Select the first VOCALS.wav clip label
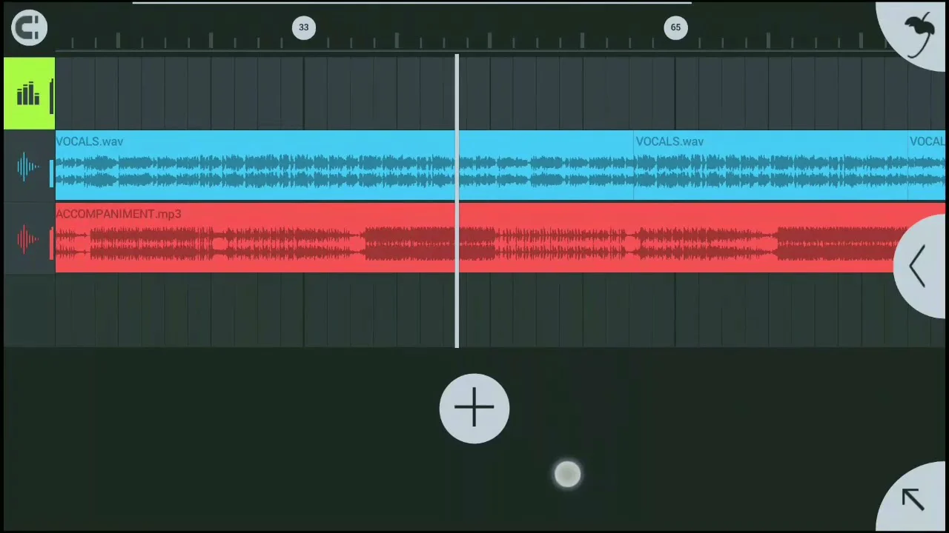The image size is (949, 533). tap(90, 141)
